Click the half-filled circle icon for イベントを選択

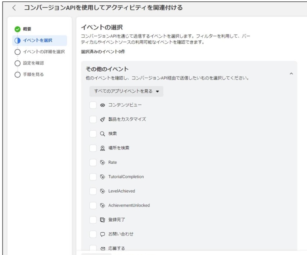(17, 40)
